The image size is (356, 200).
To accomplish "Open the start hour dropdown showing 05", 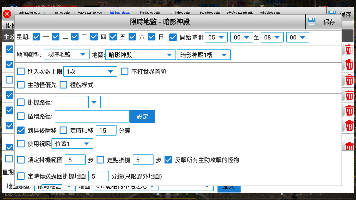I will coord(216,37).
